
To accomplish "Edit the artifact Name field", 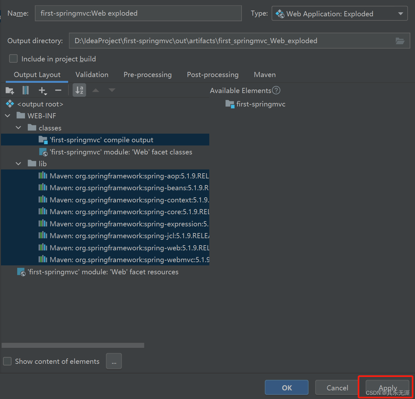I will pyautogui.click(x=138, y=13).
